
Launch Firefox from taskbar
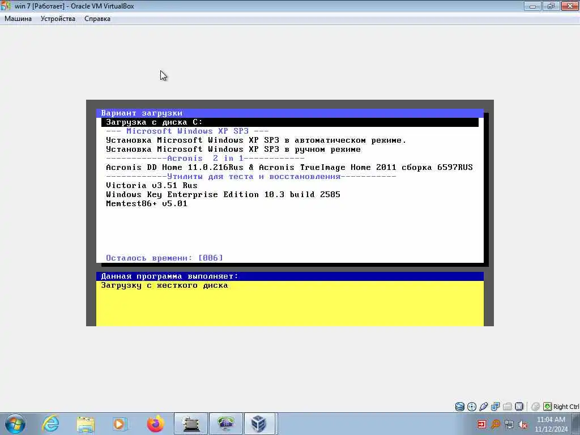coord(155,424)
